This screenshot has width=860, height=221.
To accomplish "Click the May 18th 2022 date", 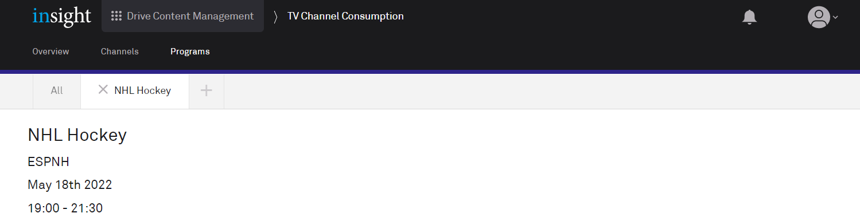I will coord(69,185).
